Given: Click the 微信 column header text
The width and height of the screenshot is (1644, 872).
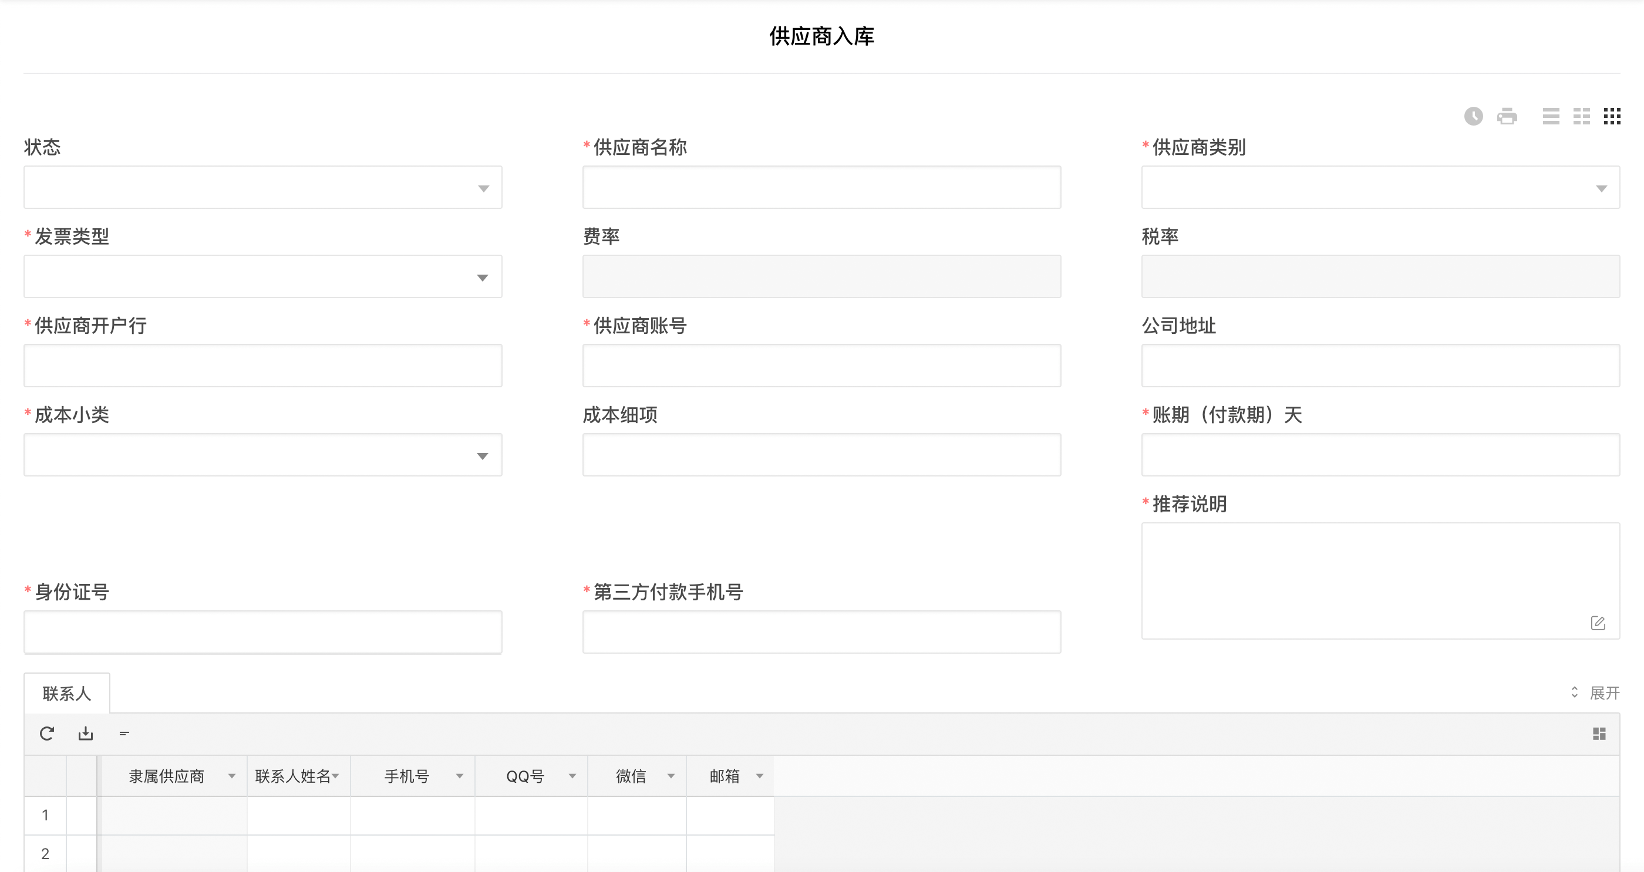Looking at the screenshot, I should coord(631,776).
